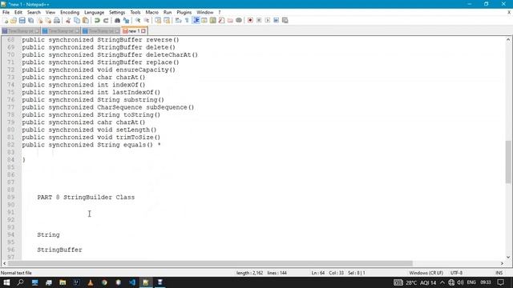The image size is (513, 288).
Task: Open the Plugins menu
Action: [x=184, y=13]
